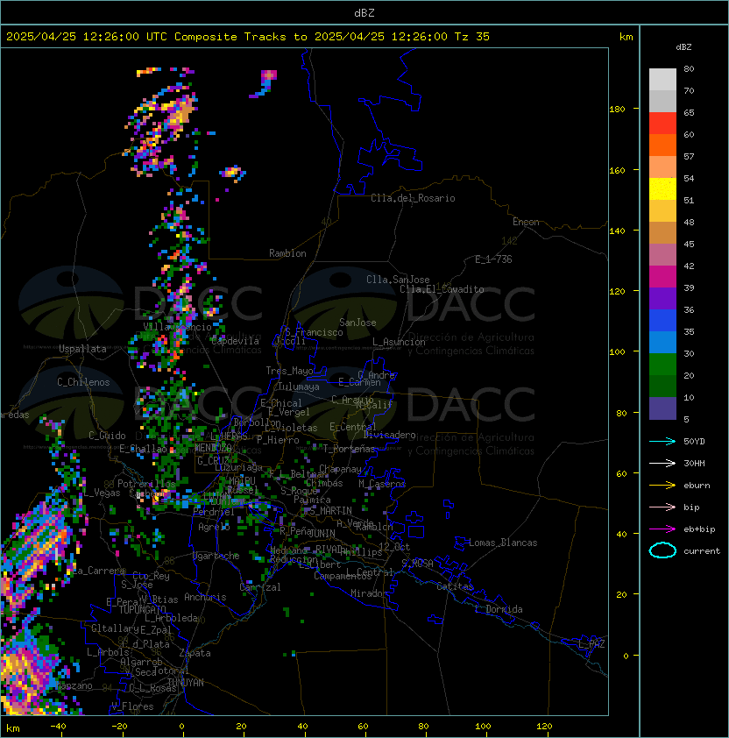Pick the bright yellow swatch in dBZ scale
Image resolution: width=729 pixels, height=738 pixels.
662,189
